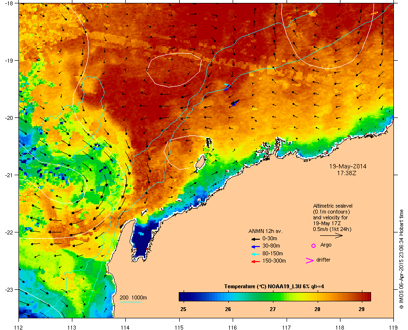
Task: Click the longitude axis label 115
Action: pos(179,327)
